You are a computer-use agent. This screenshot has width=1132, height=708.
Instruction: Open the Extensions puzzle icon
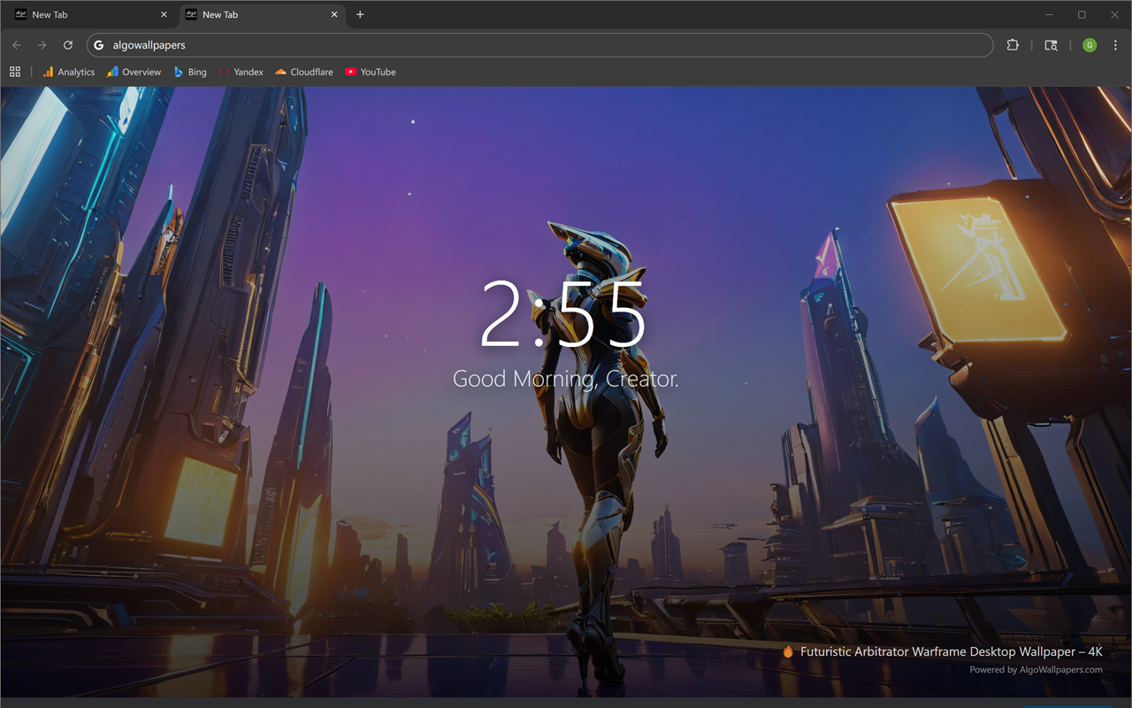pyautogui.click(x=1013, y=45)
